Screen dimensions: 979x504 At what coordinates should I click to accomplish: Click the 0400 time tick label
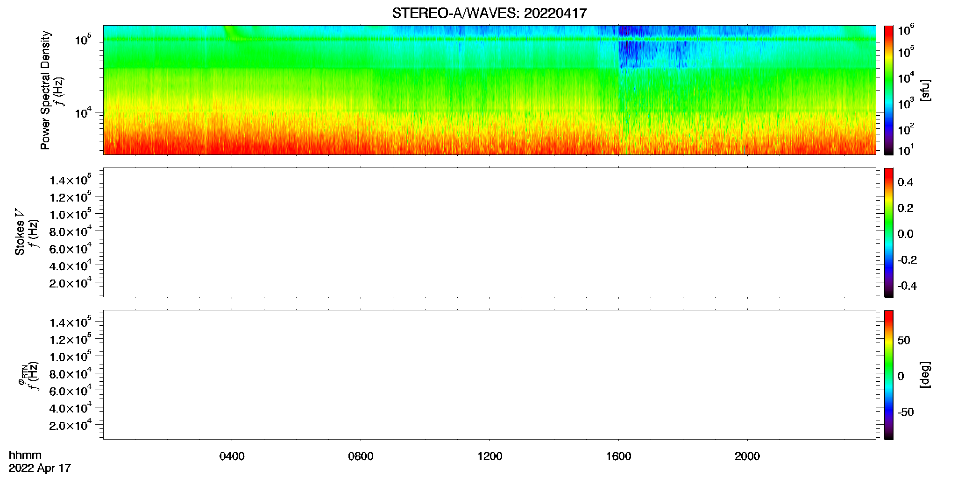232,456
